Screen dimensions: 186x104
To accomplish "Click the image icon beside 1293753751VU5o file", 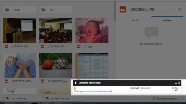I will (6, 81).
